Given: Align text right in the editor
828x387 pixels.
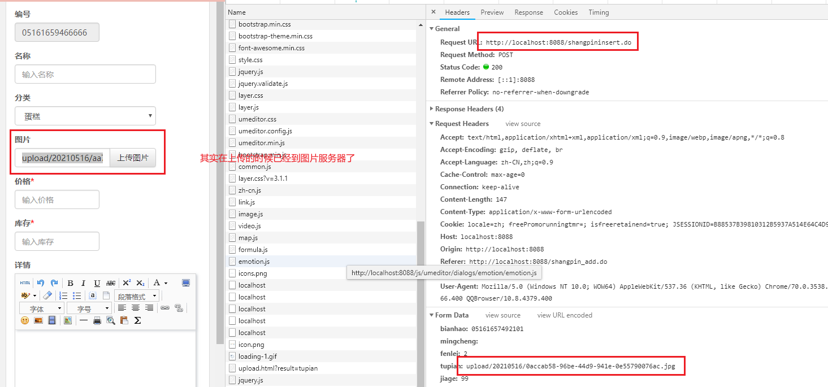Looking at the screenshot, I should pos(149,308).
